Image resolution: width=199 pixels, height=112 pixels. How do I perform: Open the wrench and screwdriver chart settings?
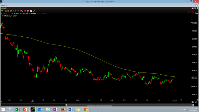click(21, 11)
